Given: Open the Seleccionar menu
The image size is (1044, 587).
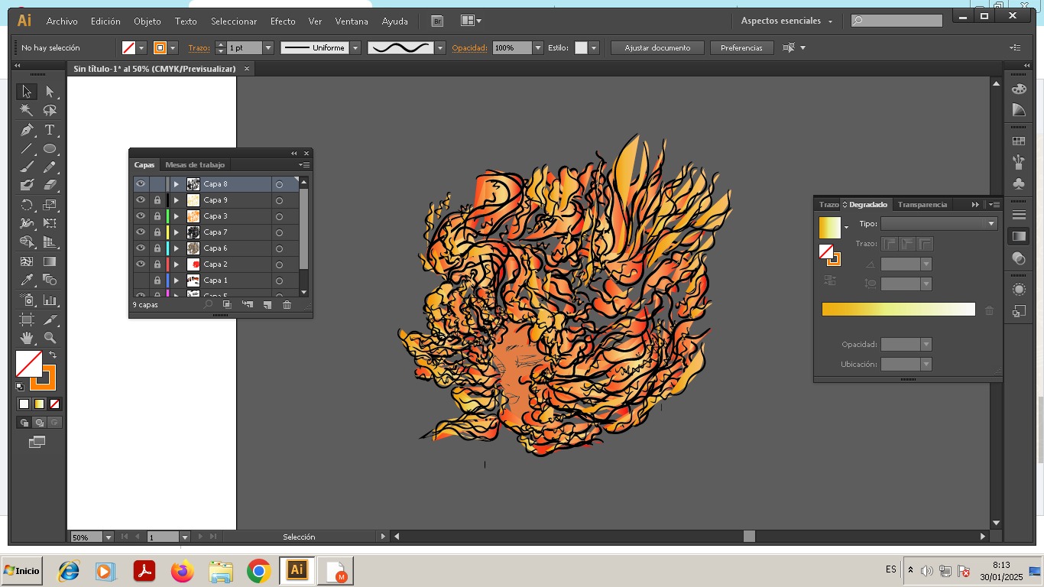Looking at the screenshot, I should pos(234,21).
